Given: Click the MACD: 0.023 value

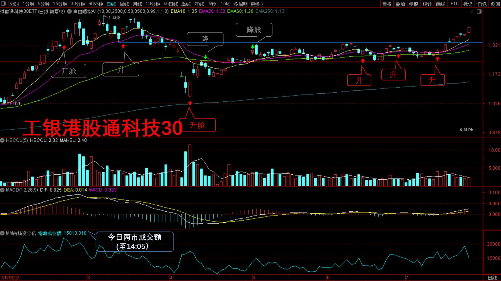Looking at the screenshot, I should click(x=103, y=190).
